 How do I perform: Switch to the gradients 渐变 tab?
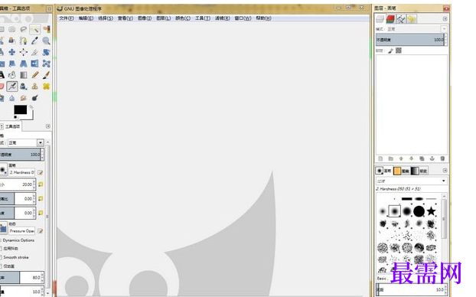click(x=419, y=171)
